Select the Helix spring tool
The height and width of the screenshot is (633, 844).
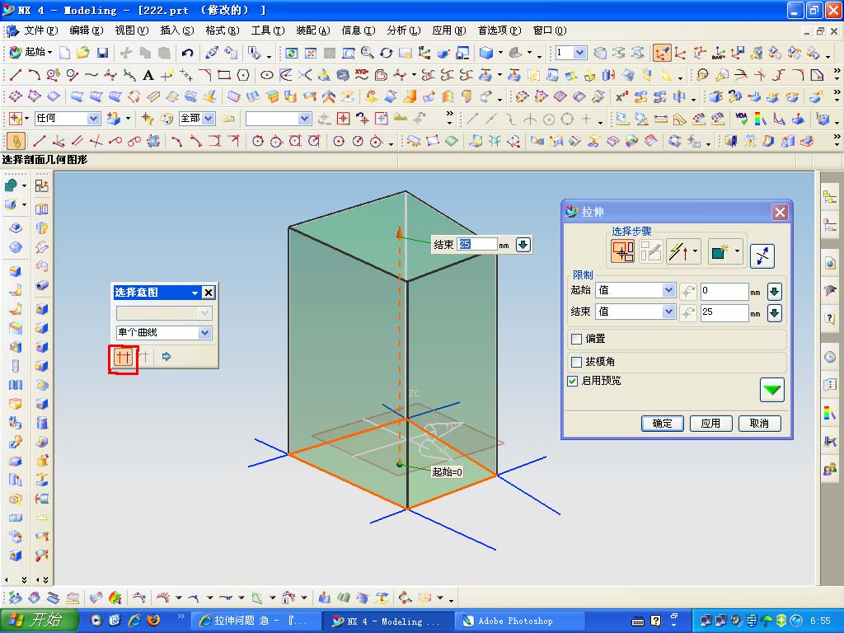pos(342,75)
